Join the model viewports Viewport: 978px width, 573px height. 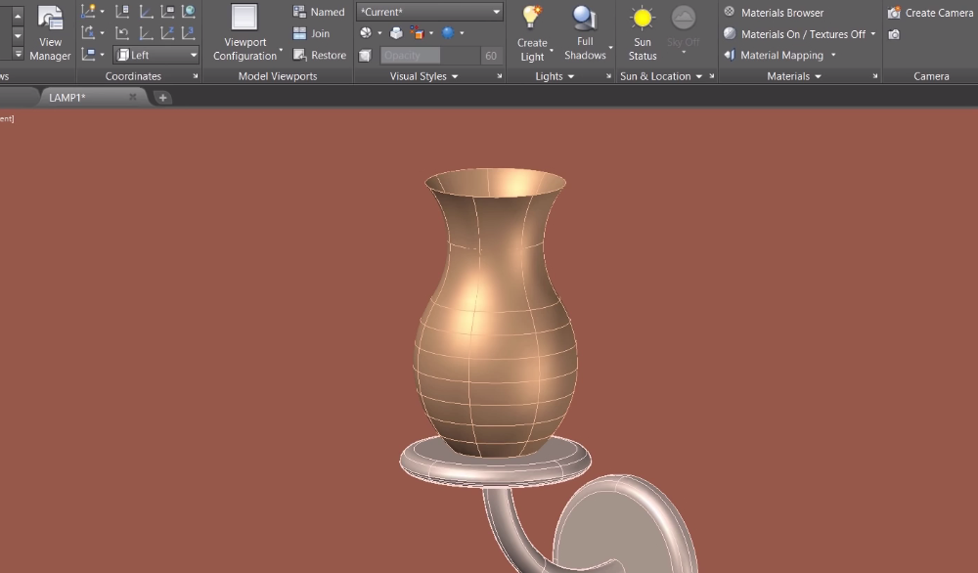pyautogui.click(x=311, y=33)
